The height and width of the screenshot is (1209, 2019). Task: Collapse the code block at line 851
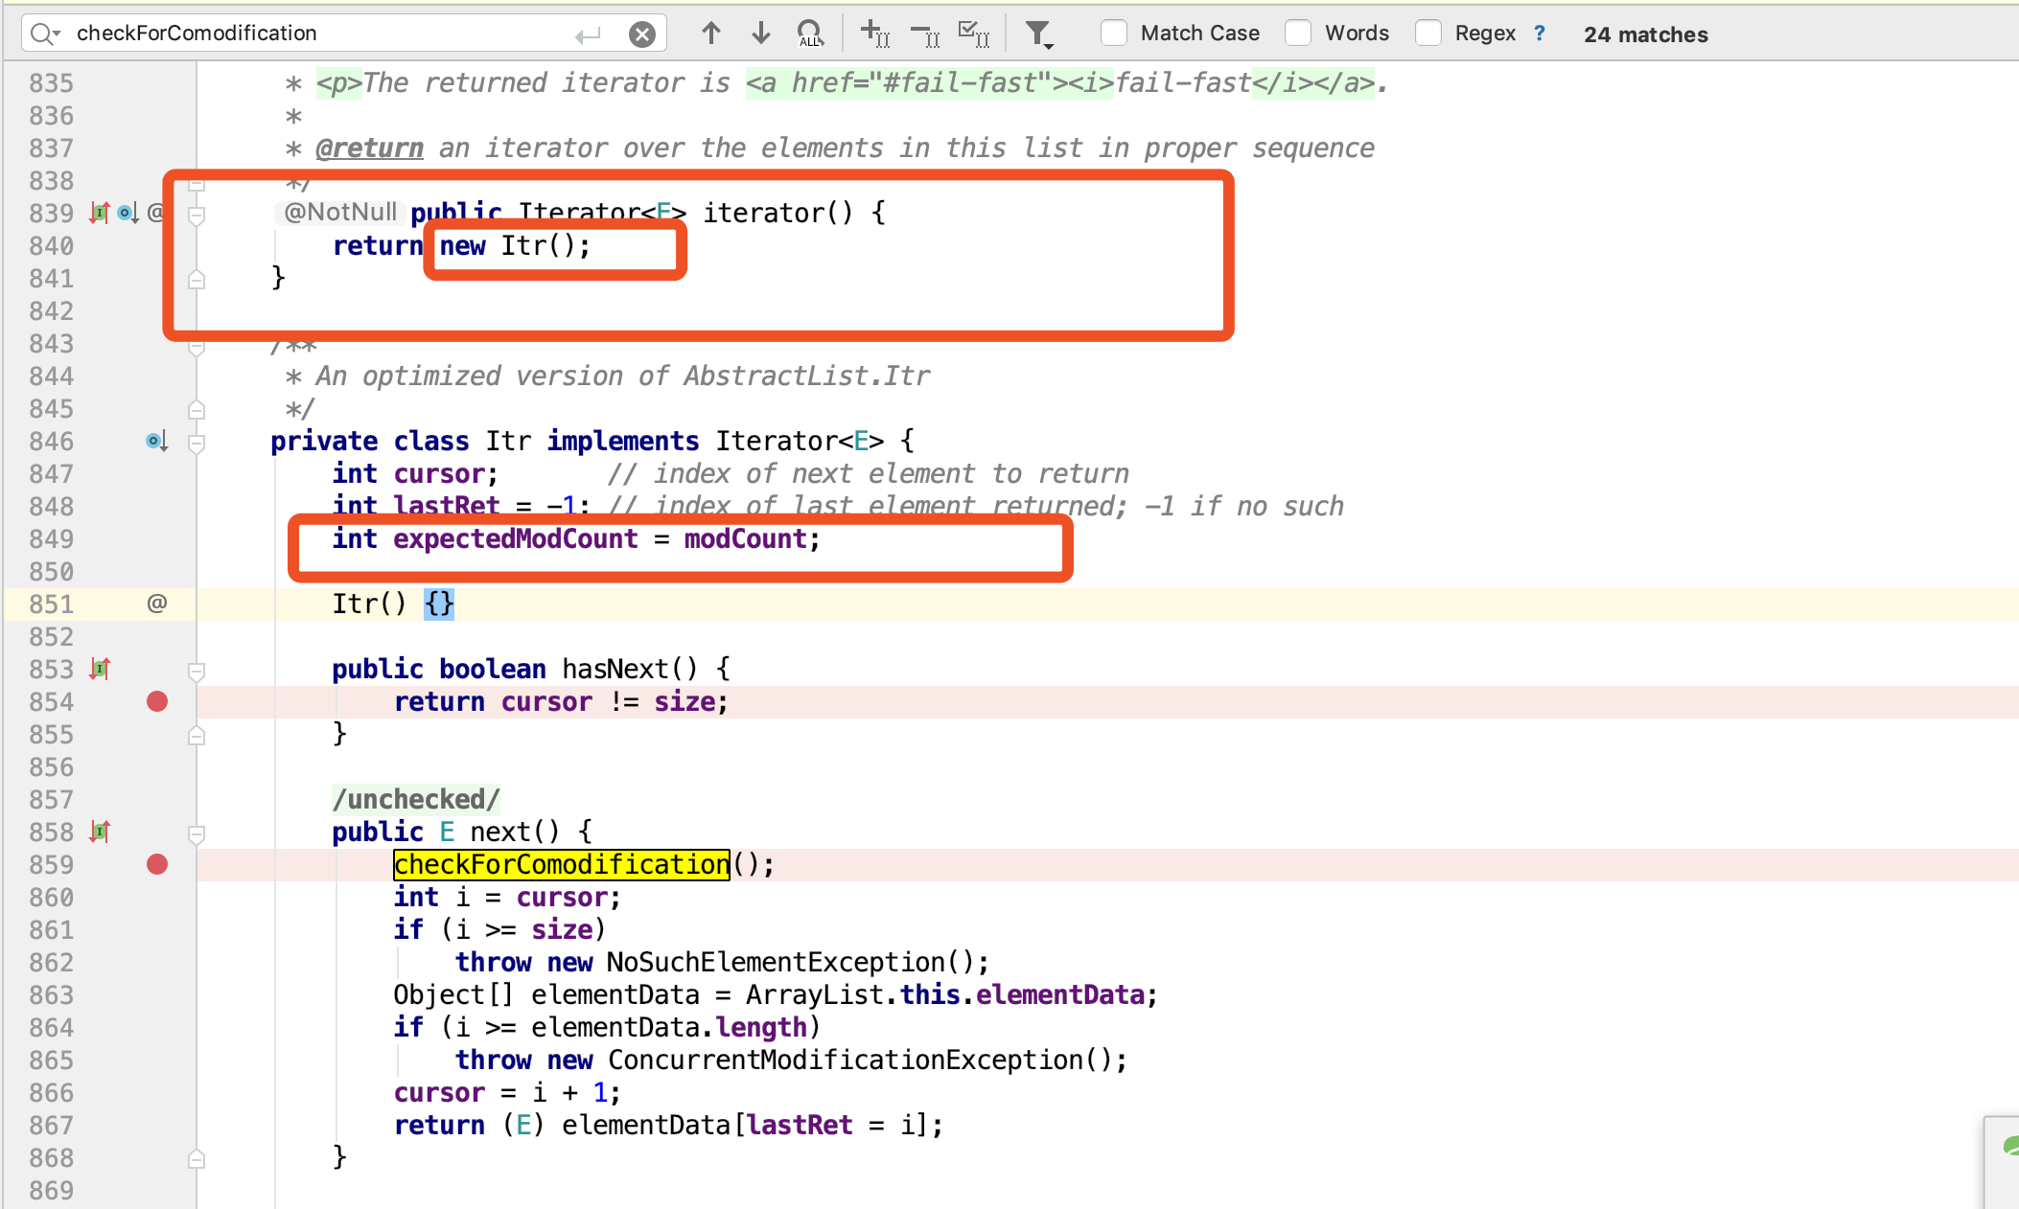click(439, 603)
